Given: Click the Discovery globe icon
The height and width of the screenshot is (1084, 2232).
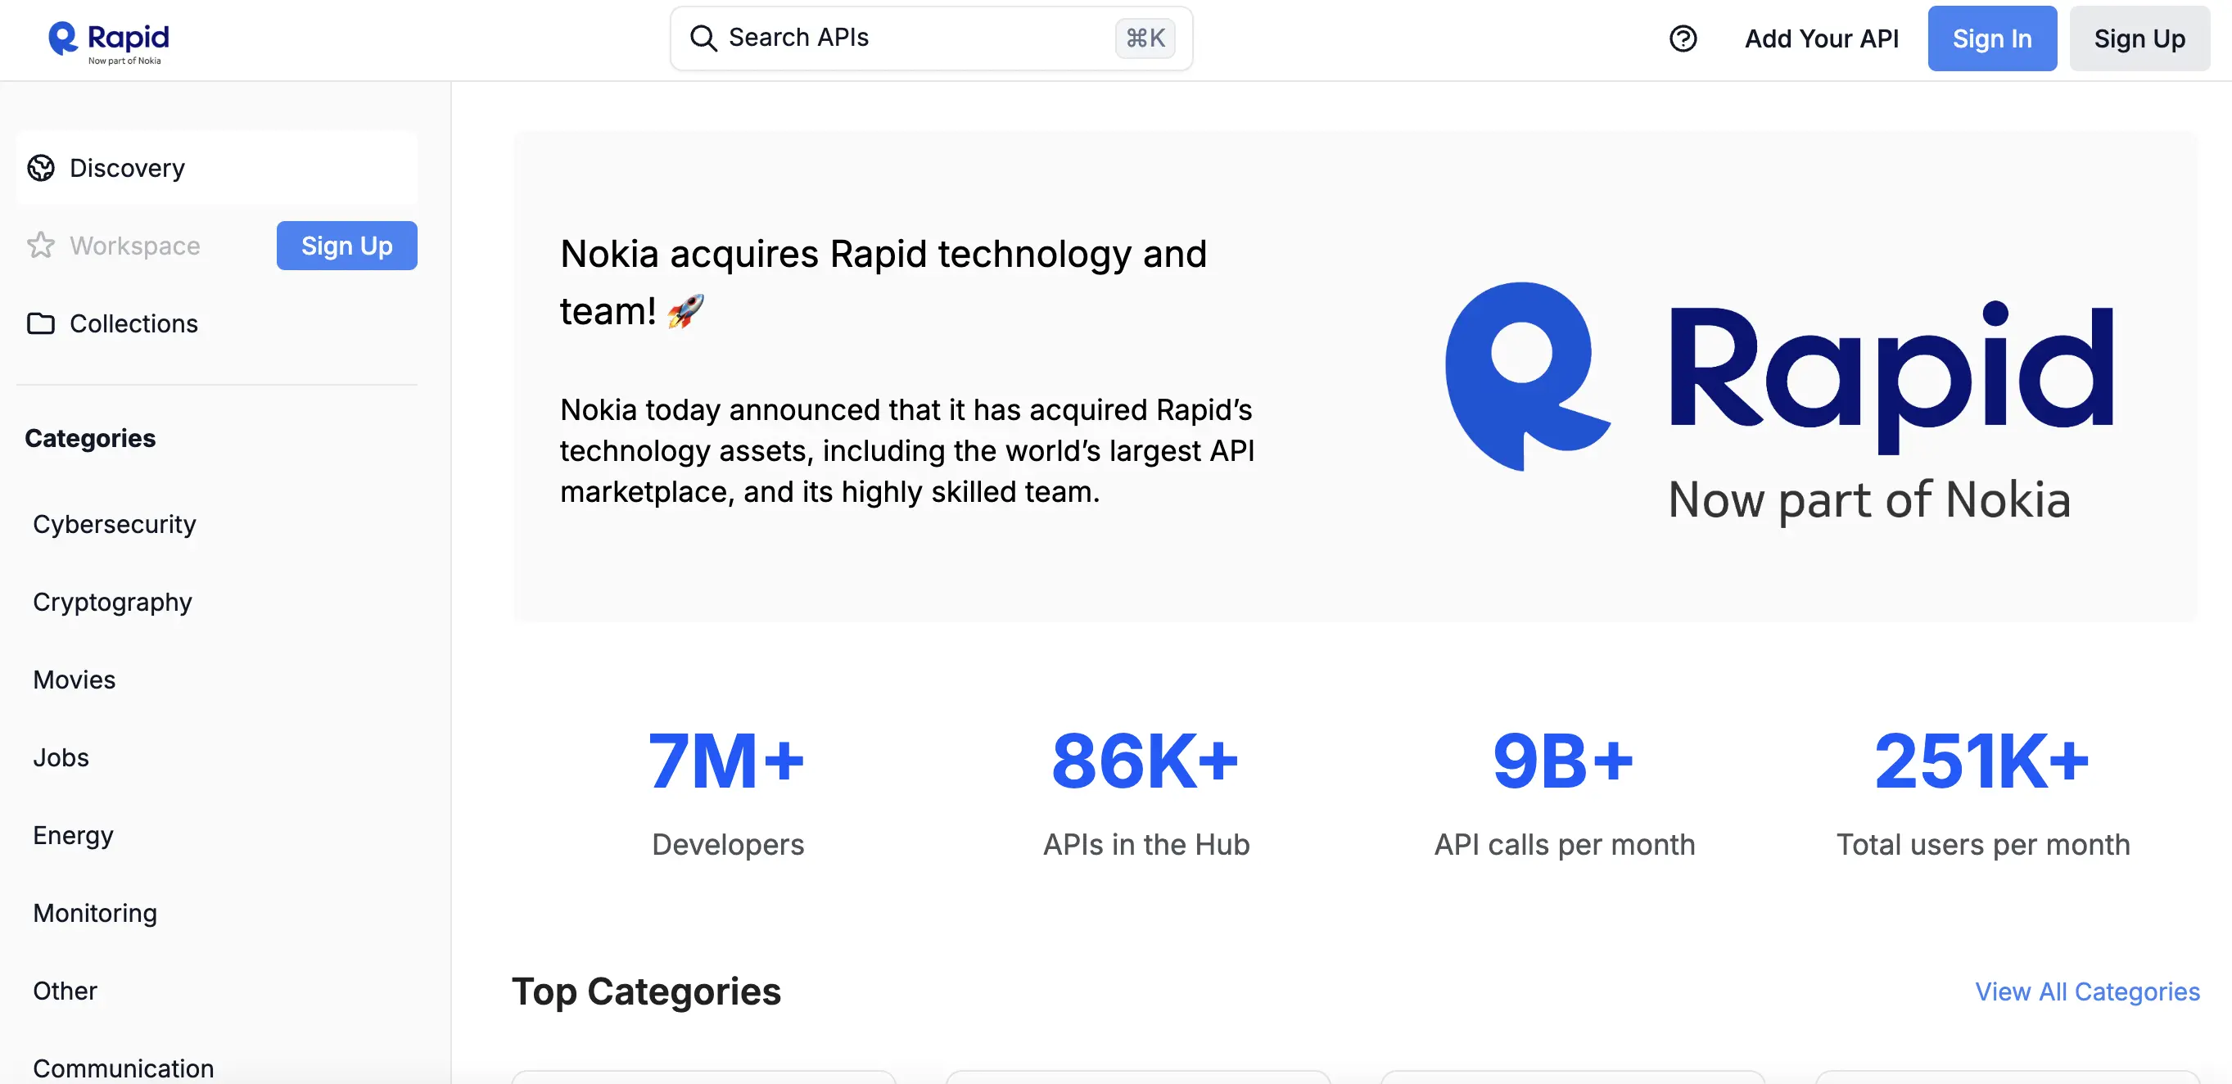Looking at the screenshot, I should pyautogui.click(x=41, y=168).
